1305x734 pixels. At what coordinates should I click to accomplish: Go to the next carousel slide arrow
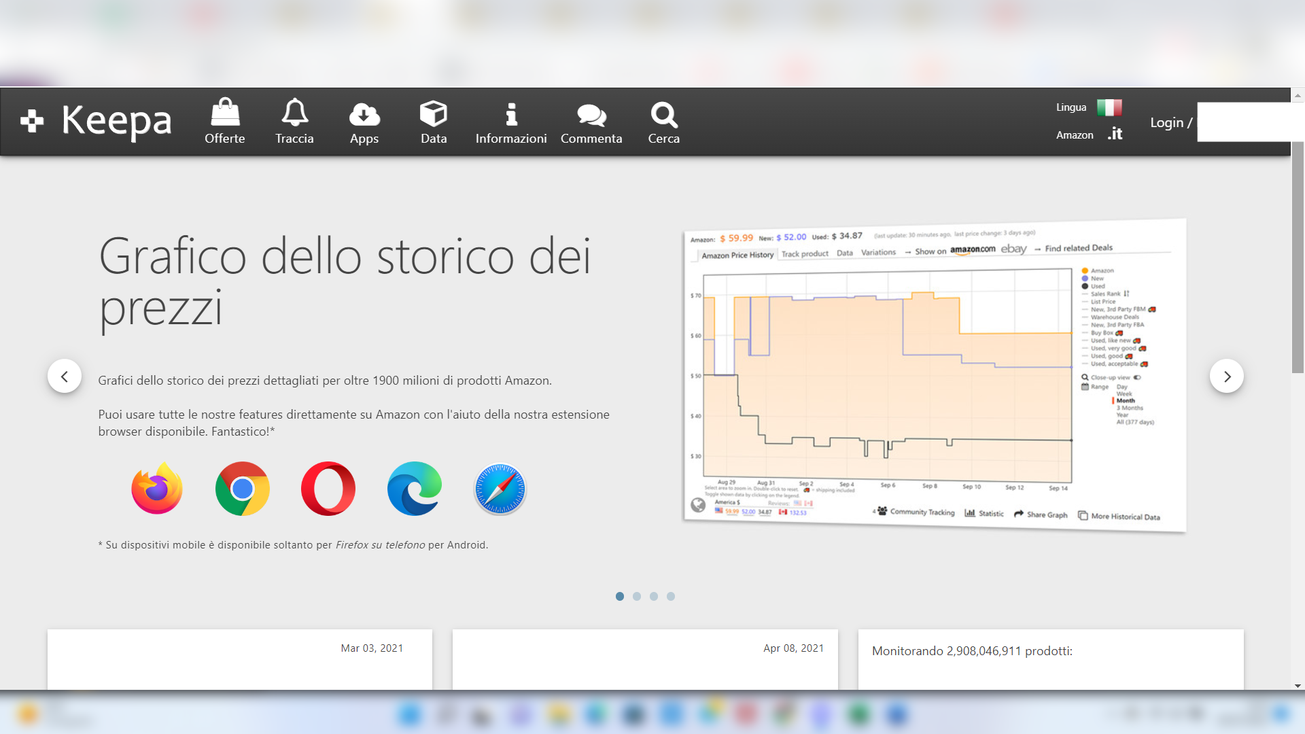1226,376
